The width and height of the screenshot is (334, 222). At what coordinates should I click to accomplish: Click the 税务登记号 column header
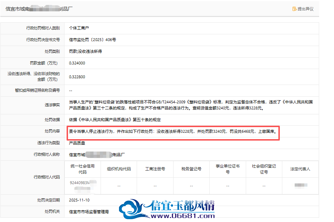point(191,169)
